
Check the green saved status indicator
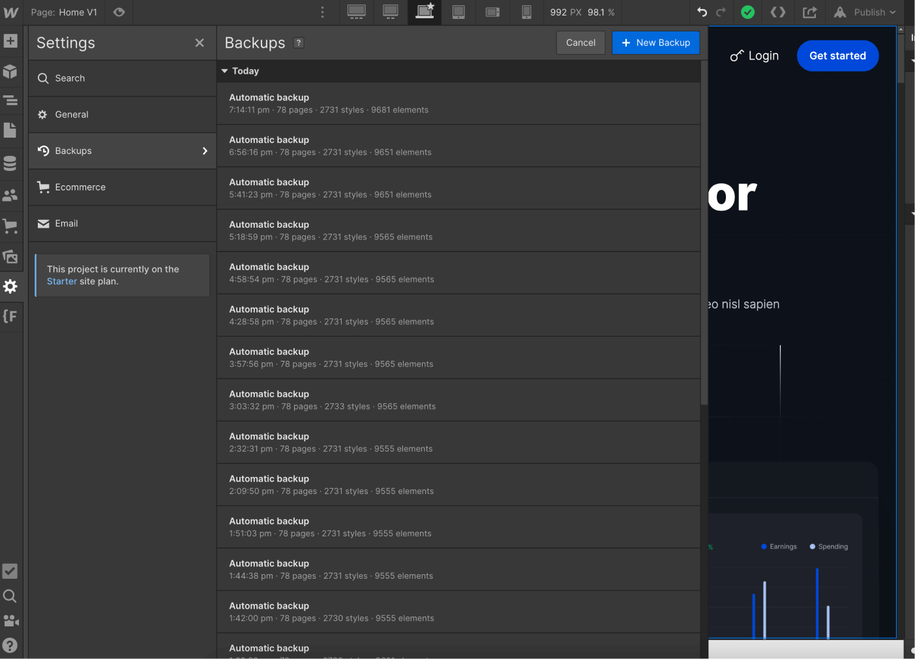pyautogui.click(x=748, y=12)
